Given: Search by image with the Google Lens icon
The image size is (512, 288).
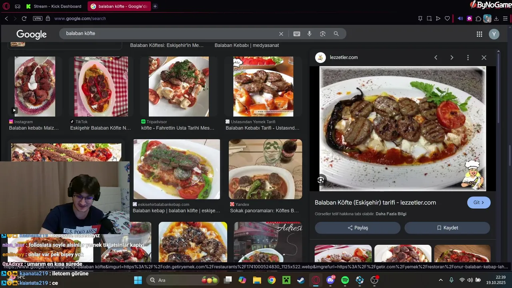Looking at the screenshot, I should [323, 34].
